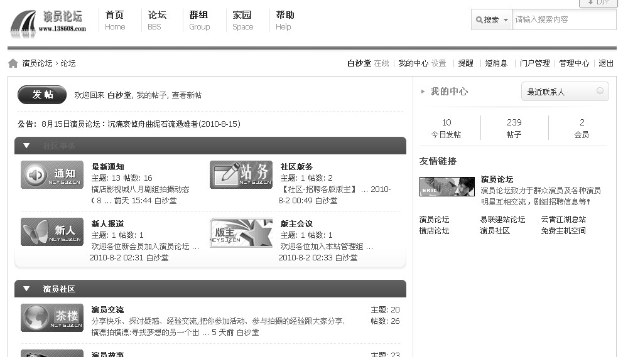Open 我的帖子 link
628x357 pixels.
pyautogui.click(x=152, y=95)
